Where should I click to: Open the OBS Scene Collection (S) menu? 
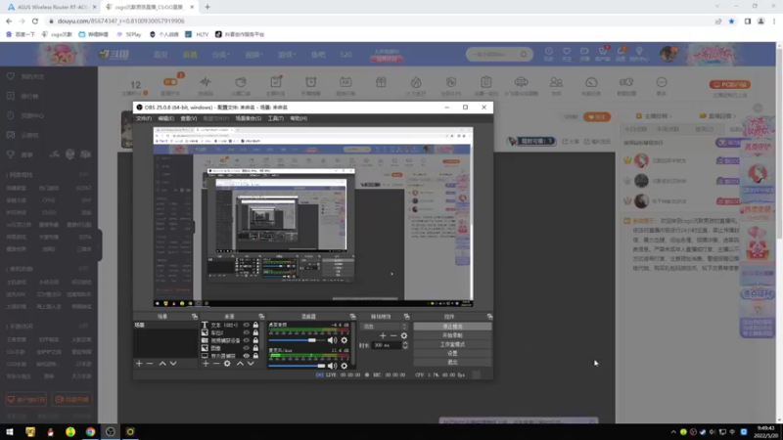(x=249, y=118)
